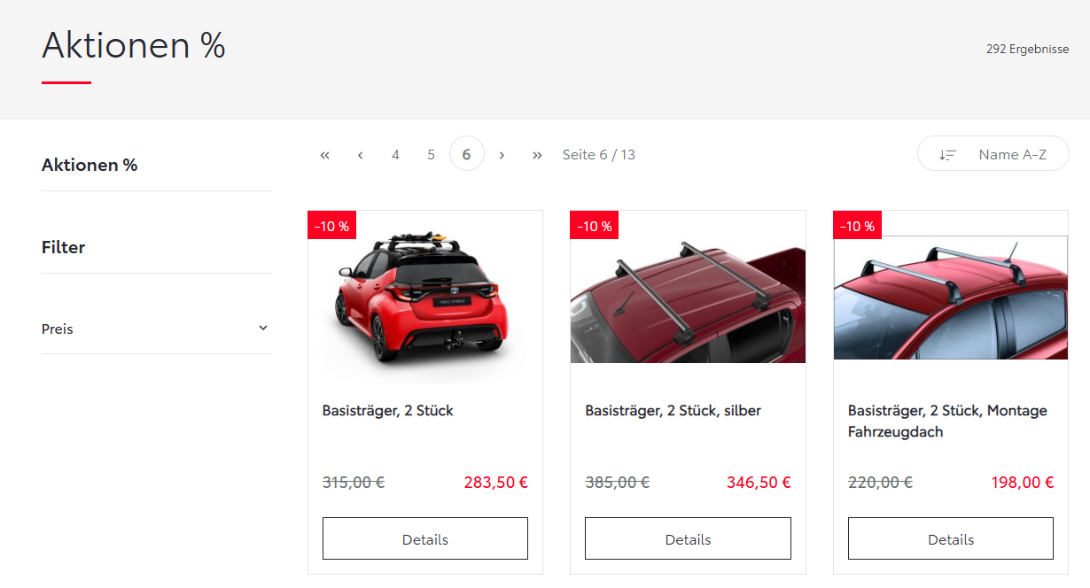1090x588 pixels.
Task: Click the Fahrzeugdach roof bars product image
Action: click(951, 297)
